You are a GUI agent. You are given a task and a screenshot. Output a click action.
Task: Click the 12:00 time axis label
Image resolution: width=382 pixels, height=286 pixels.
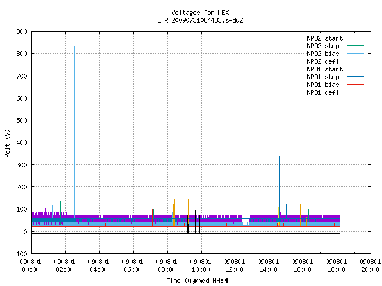click(234, 269)
